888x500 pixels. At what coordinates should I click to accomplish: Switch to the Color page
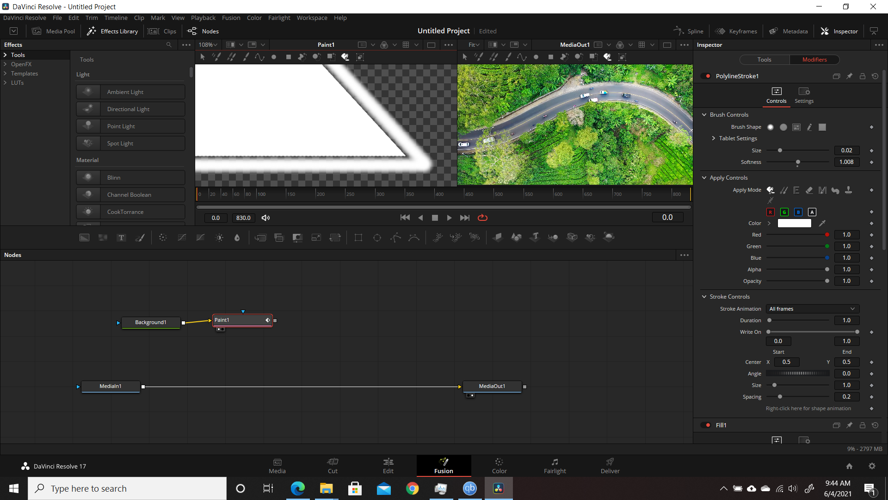pos(499,466)
